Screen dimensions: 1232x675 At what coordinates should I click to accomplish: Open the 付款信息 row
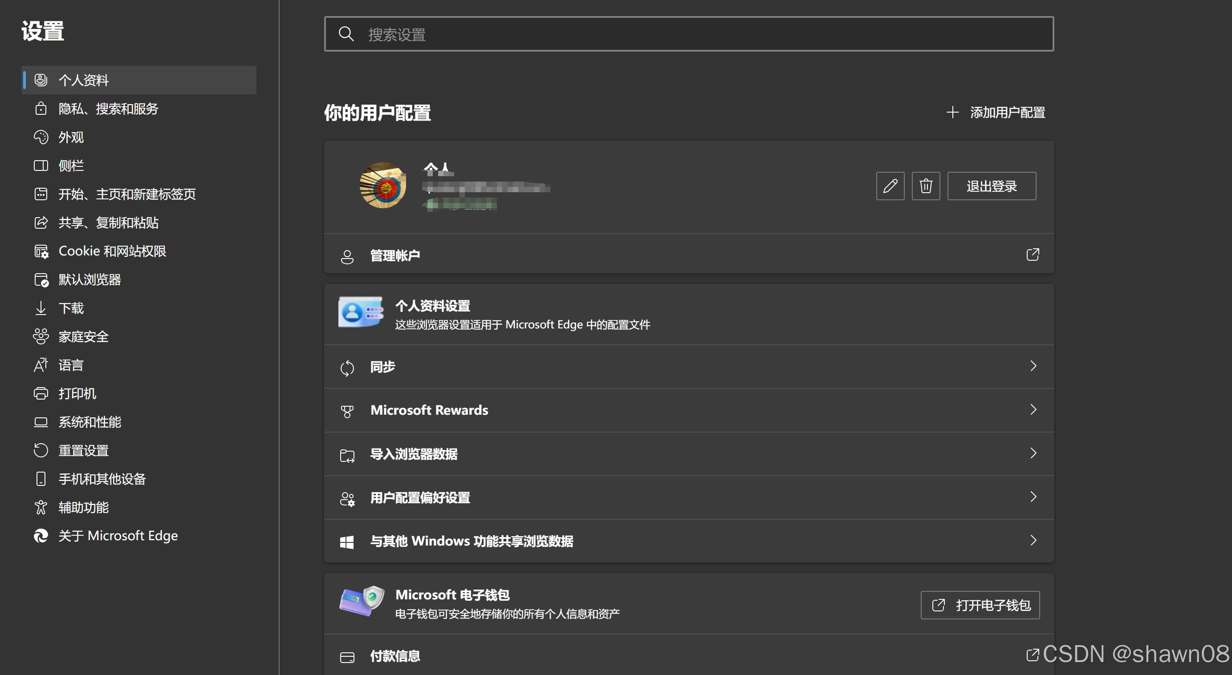[689, 656]
